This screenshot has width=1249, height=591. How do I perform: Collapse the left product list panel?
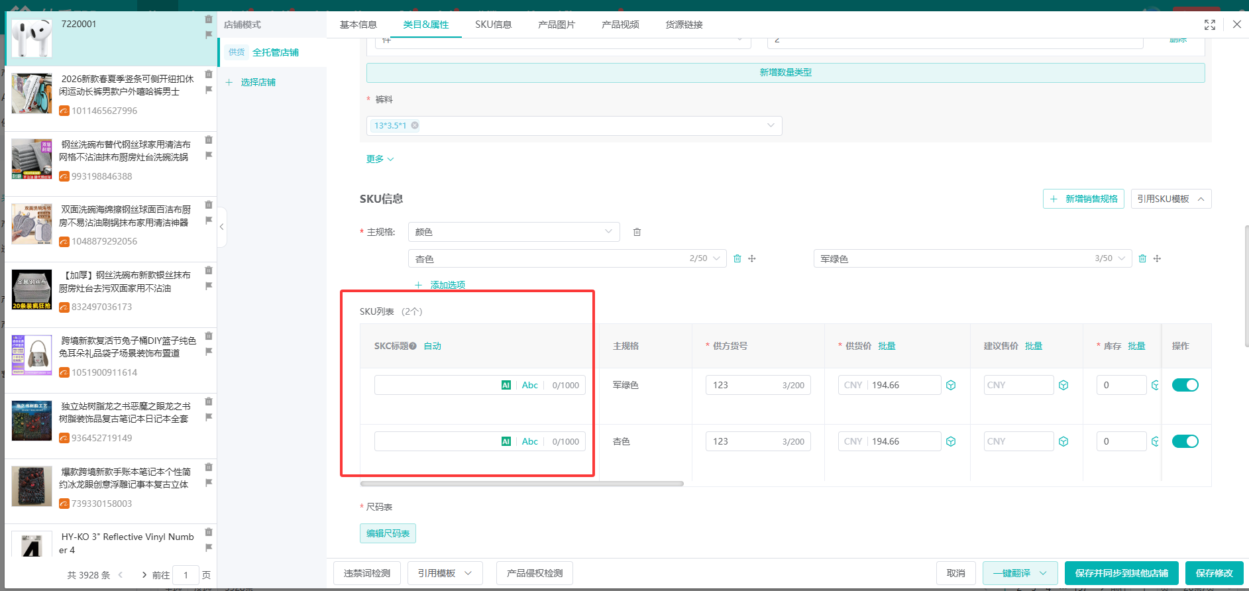pyautogui.click(x=222, y=227)
